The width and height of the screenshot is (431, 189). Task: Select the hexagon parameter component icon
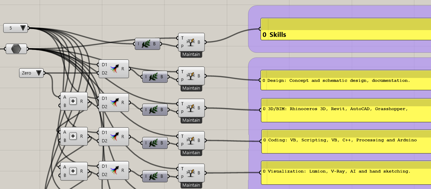click(16, 49)
